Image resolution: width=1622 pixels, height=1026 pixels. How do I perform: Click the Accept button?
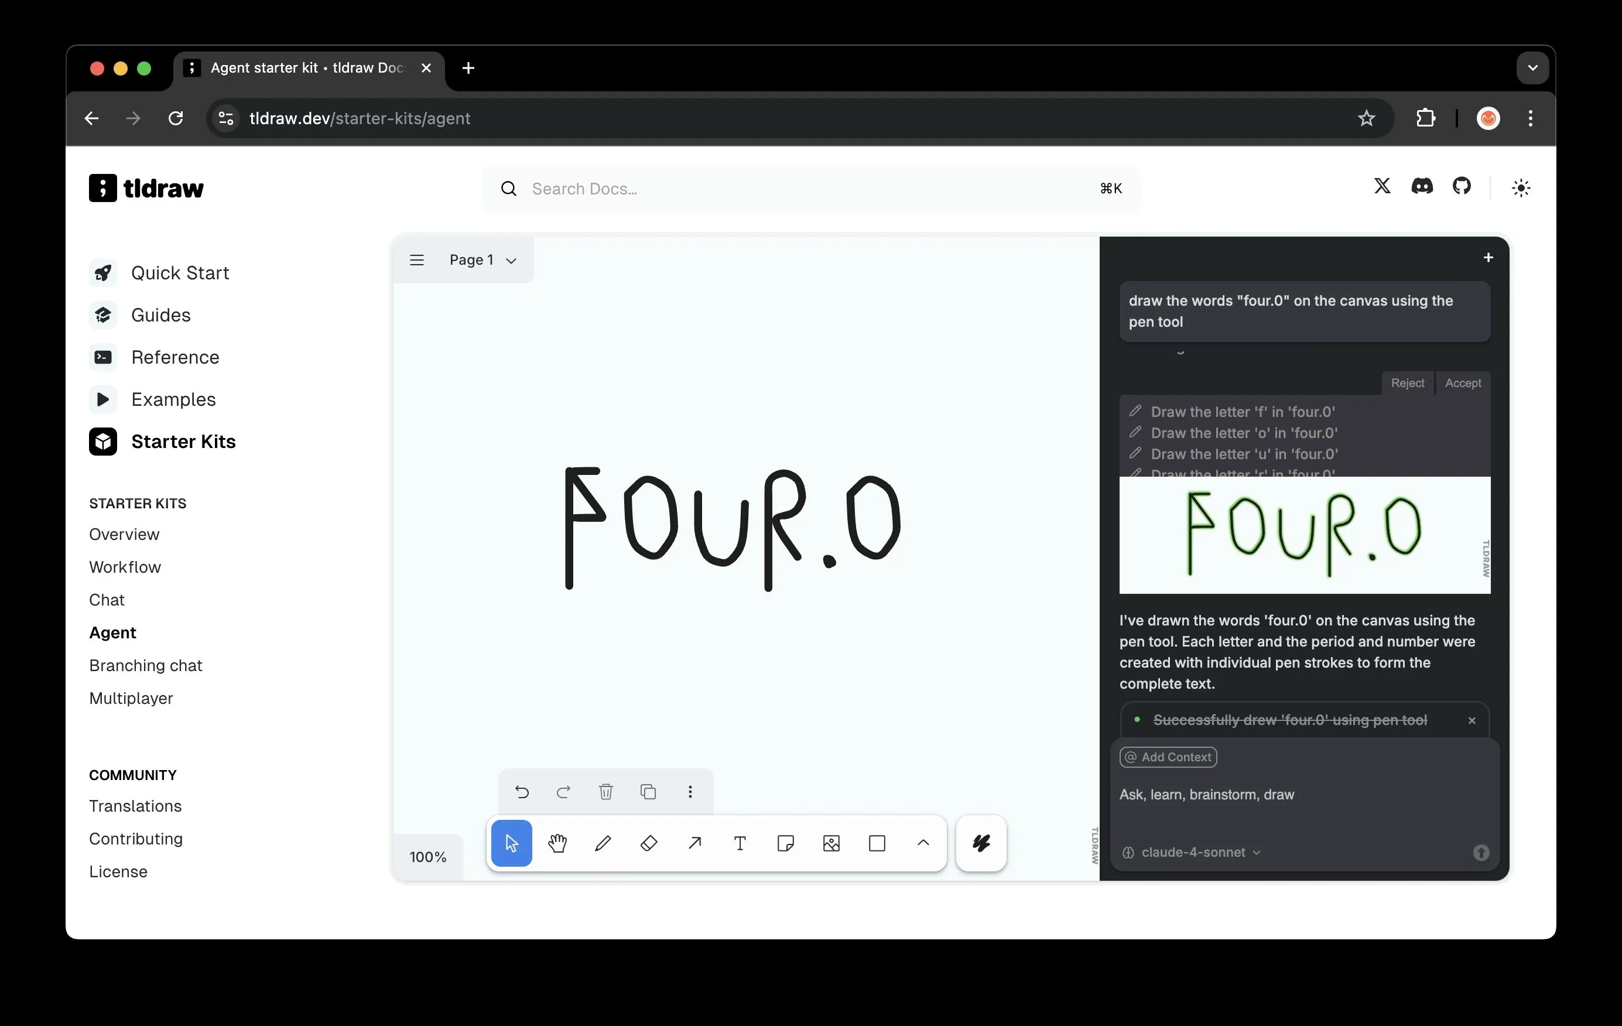pos(1462,382)
